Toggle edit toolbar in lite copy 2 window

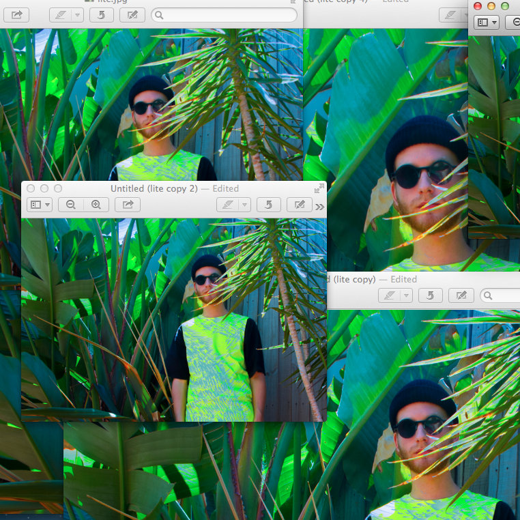299,204
